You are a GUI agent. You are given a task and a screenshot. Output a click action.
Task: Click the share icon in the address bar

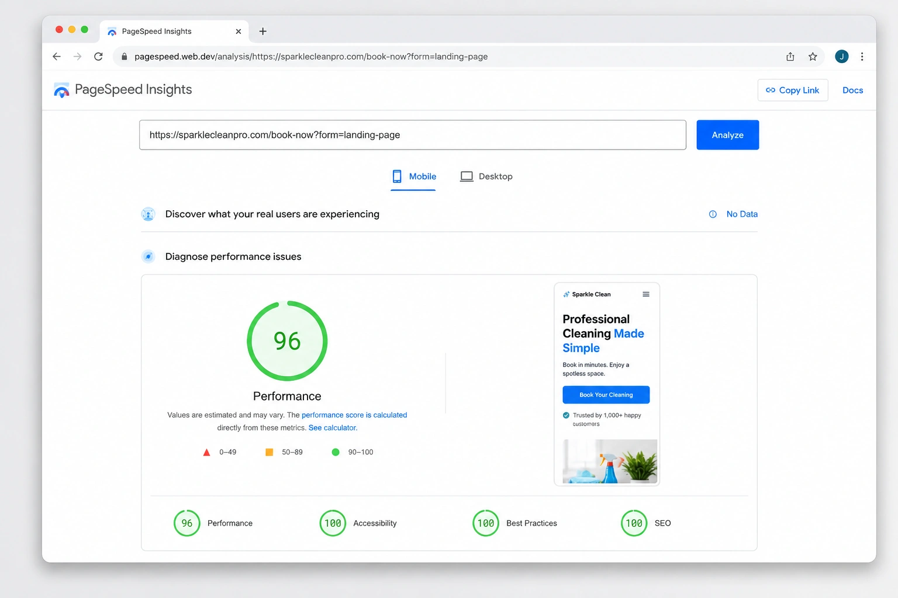tap(790, 57)
